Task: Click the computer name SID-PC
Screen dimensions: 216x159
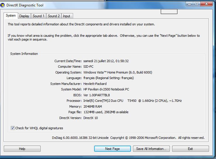Action: pos(88,67)
